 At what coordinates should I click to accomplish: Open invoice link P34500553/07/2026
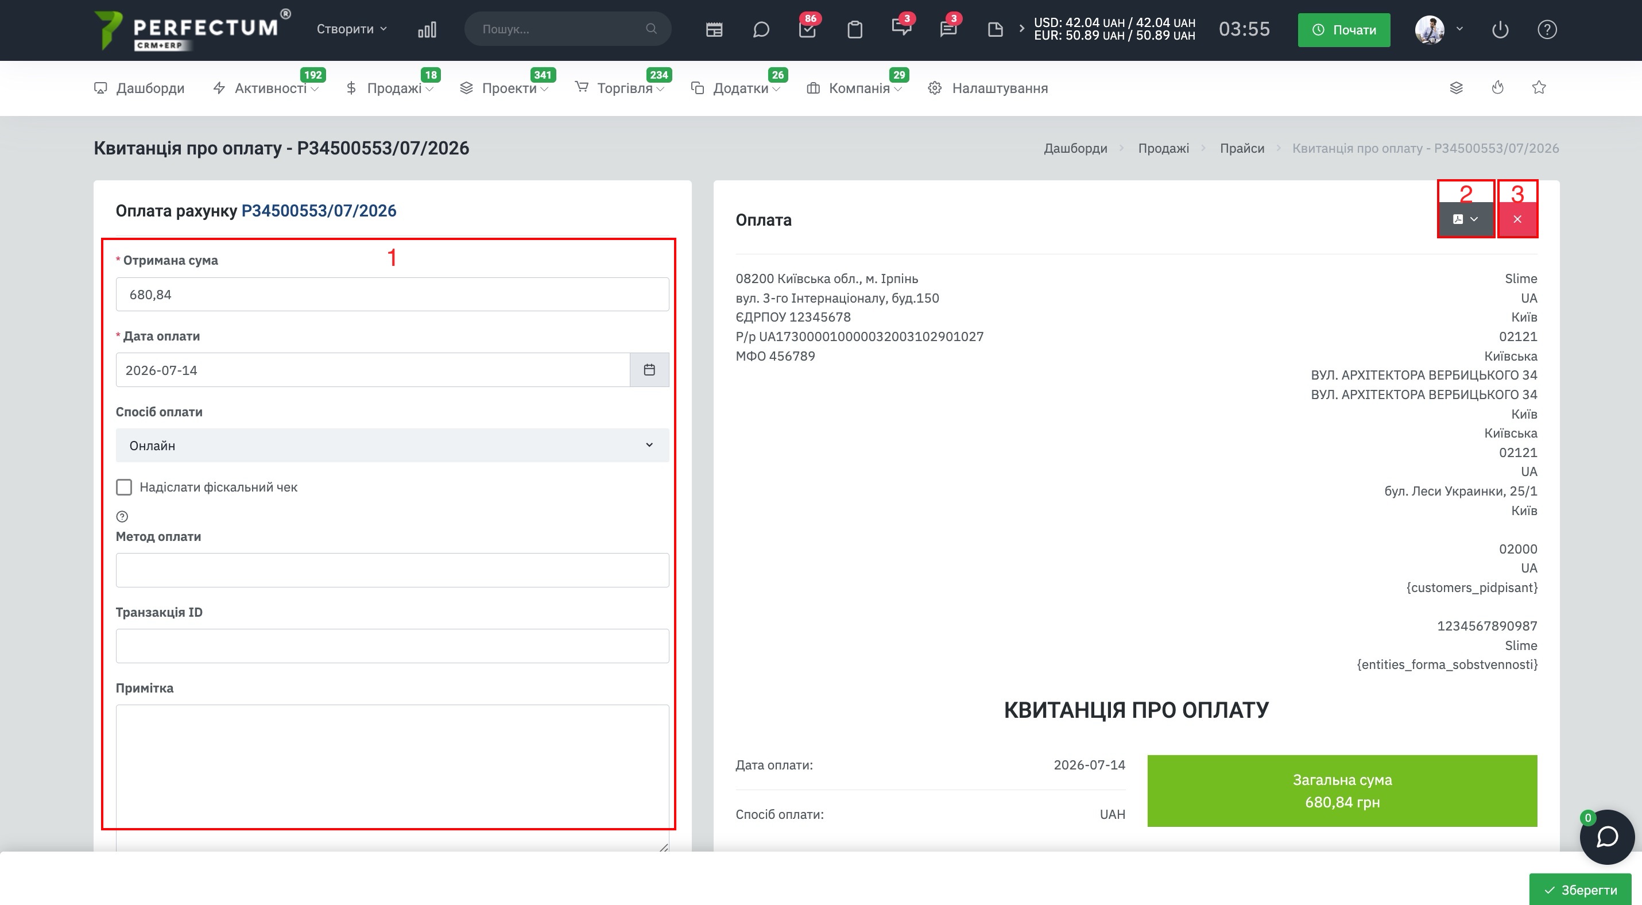coord(319,210)
